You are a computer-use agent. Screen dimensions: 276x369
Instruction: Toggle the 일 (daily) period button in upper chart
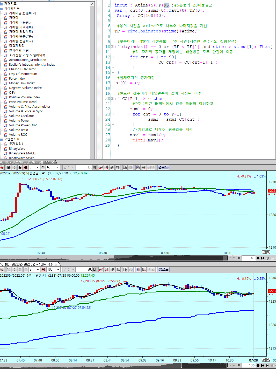tap(9, 167)
